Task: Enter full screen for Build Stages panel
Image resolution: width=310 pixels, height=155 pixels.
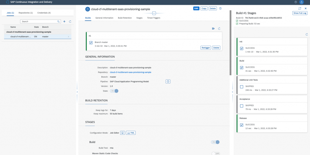Action: tap(300, 8)
